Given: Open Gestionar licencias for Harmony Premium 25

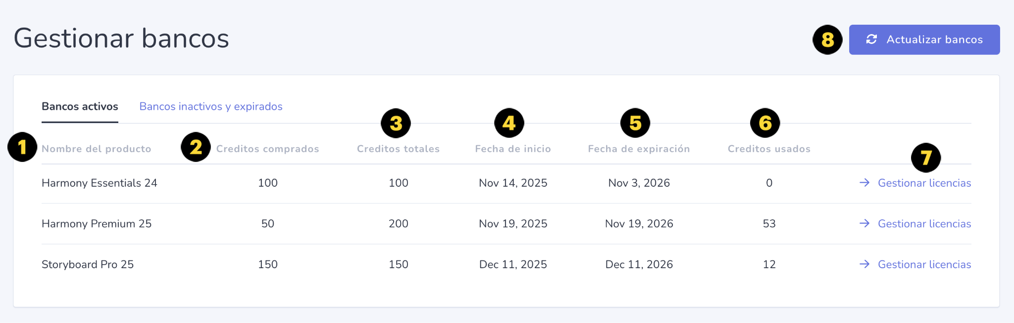Looking at the screenshot, I should click(x=924, y=224).
